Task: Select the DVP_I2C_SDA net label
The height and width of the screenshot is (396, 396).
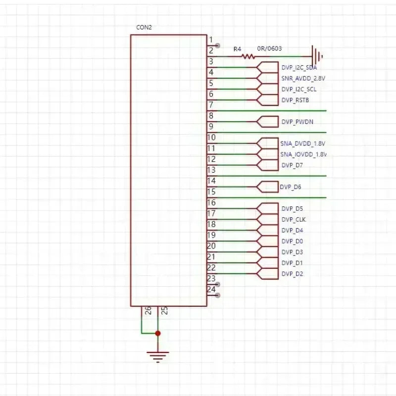Action: pos(299,67)
